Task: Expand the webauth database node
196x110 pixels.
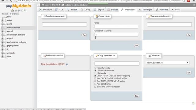Action: [x=2, y=53]
